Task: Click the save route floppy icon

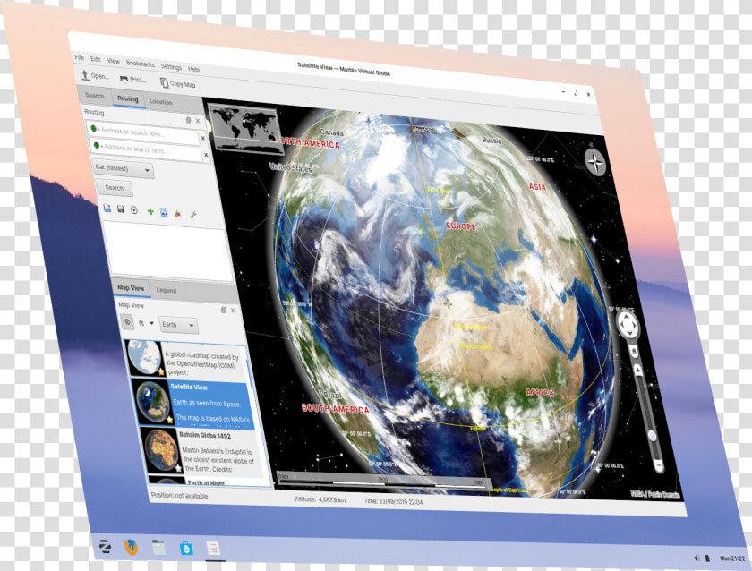Action: (121, 209)
